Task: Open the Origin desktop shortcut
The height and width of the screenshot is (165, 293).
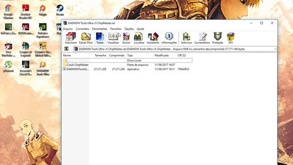Action: (43, 10)
